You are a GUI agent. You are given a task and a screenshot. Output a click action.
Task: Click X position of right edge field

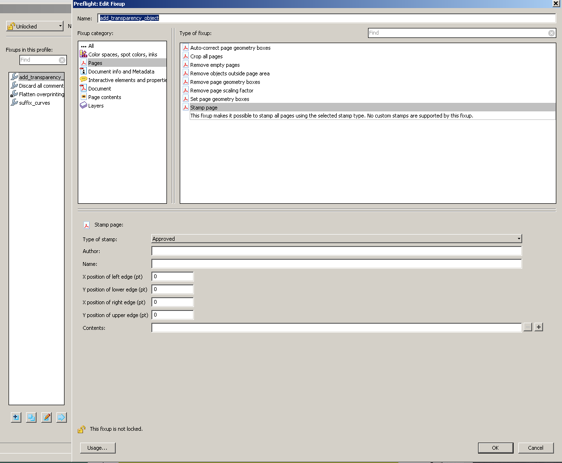click(173, 302)
